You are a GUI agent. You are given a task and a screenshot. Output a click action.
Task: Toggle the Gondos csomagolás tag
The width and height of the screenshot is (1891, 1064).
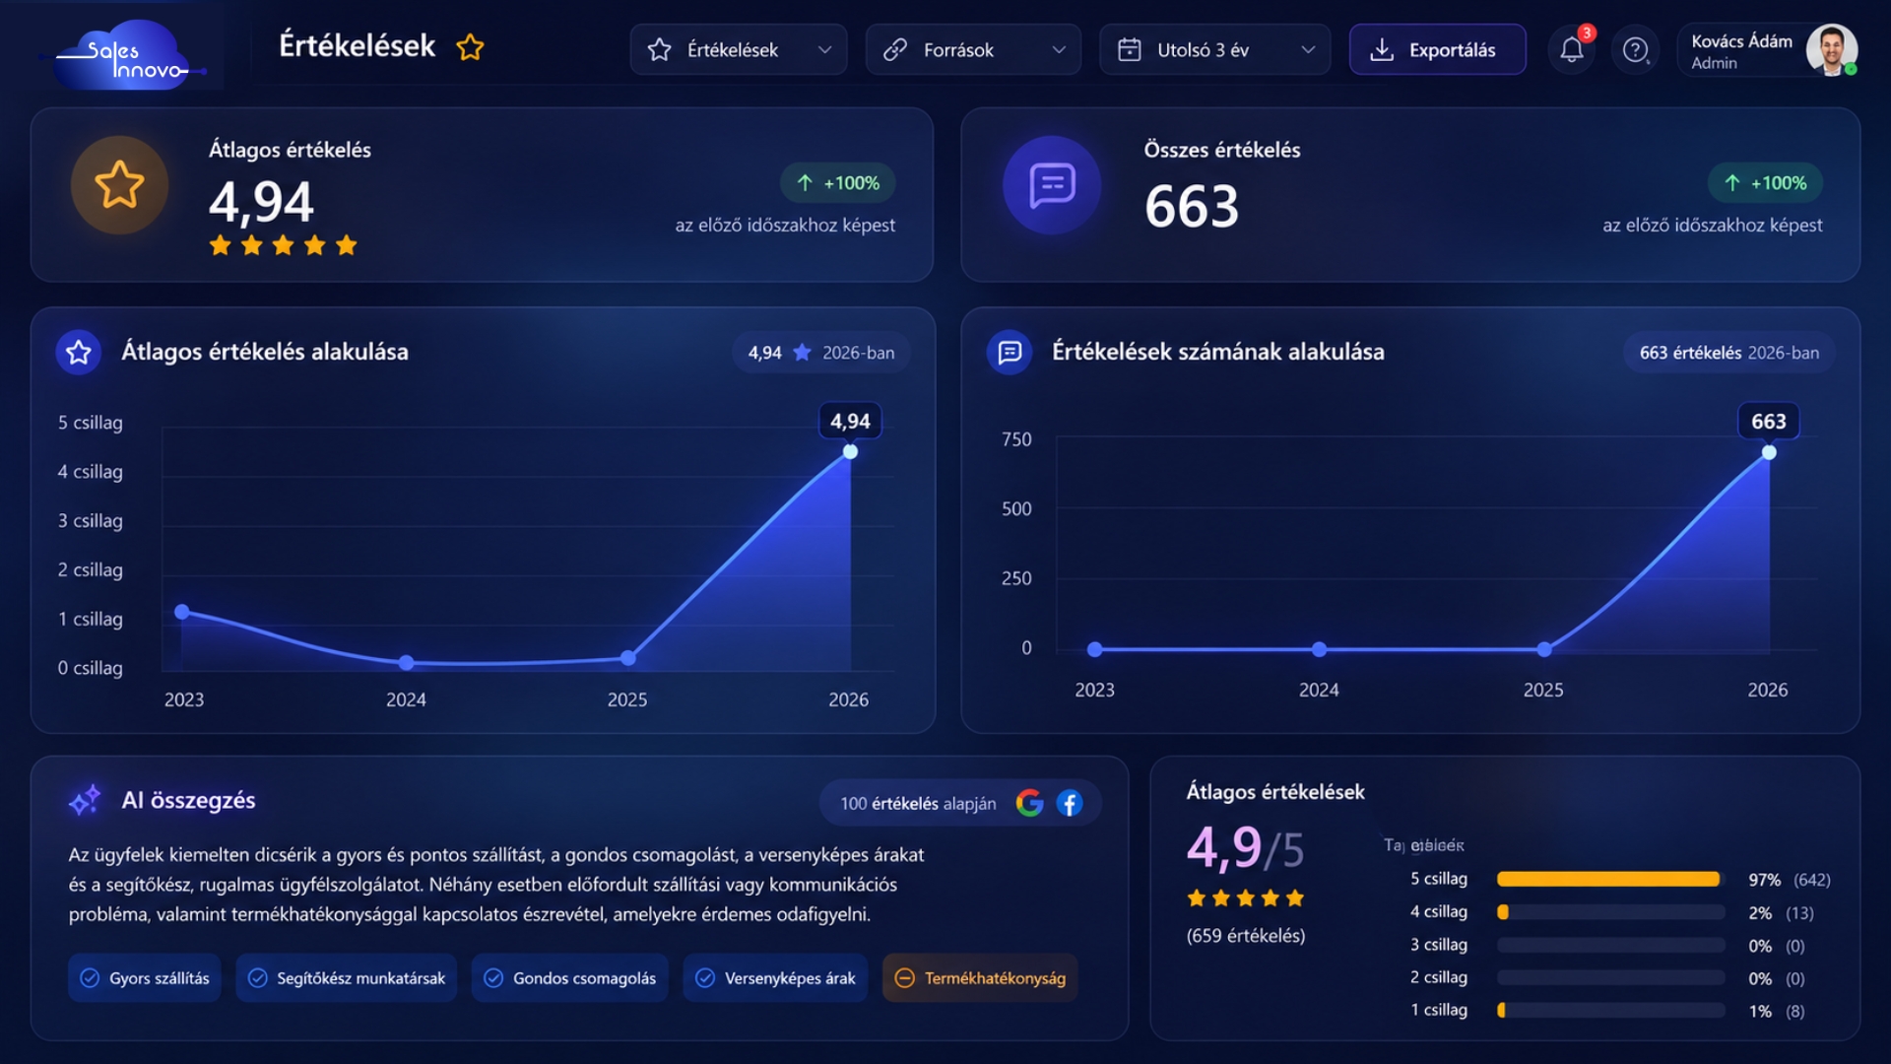pos(570,977)
